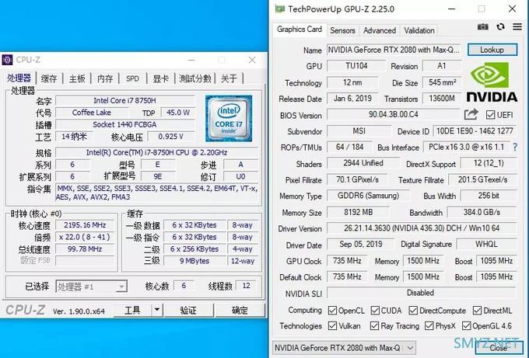Open the GPU selection dropdown in GPU-Z
The image size is (529, 358).
(x=344, y=348)
